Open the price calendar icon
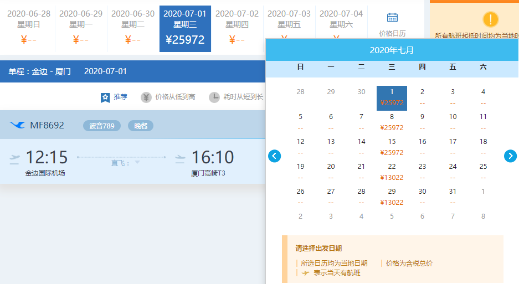 click(x=392, y=18)
